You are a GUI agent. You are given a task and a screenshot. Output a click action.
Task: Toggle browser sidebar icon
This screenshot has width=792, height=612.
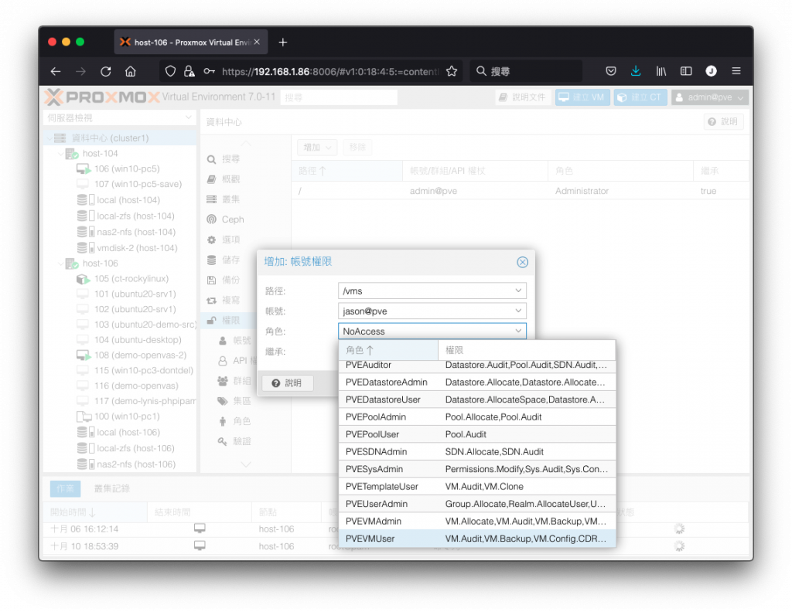tap(686, 71)
